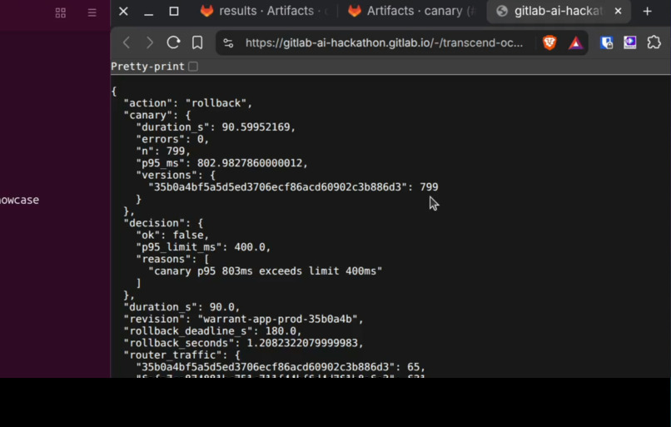Click the "n": 799 line
Screen dimensions: 671x427
(163, 151)
